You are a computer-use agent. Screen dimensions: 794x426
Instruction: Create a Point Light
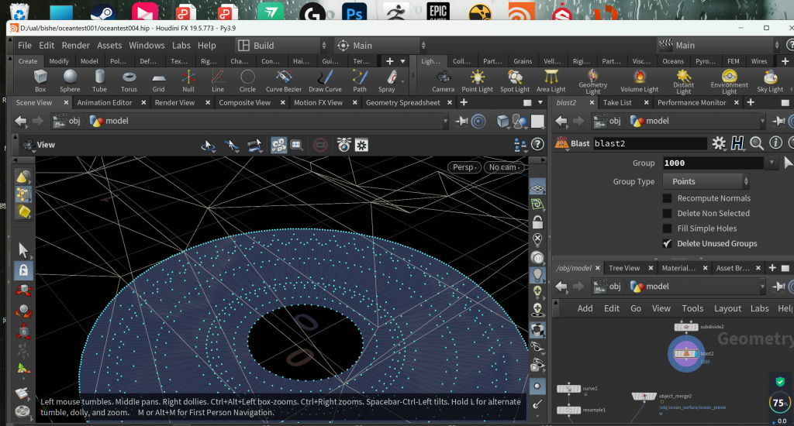point(477,81)
